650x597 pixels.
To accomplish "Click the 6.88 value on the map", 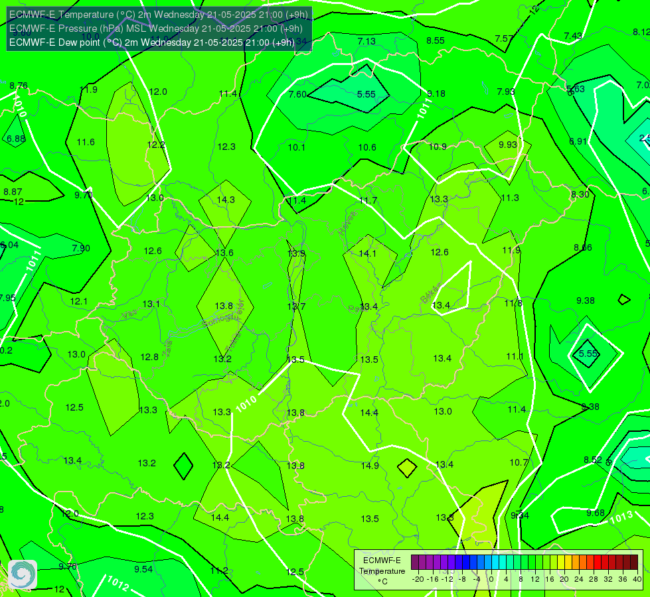I will coord(16,139).
